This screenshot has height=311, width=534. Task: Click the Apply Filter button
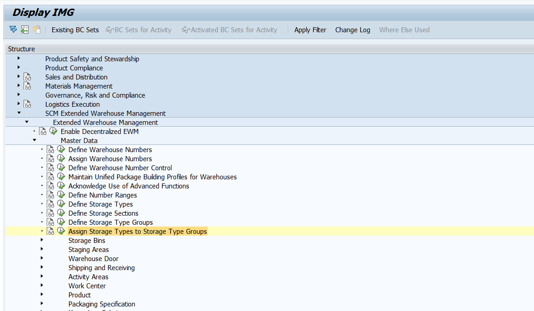click(x=310, y=30)
